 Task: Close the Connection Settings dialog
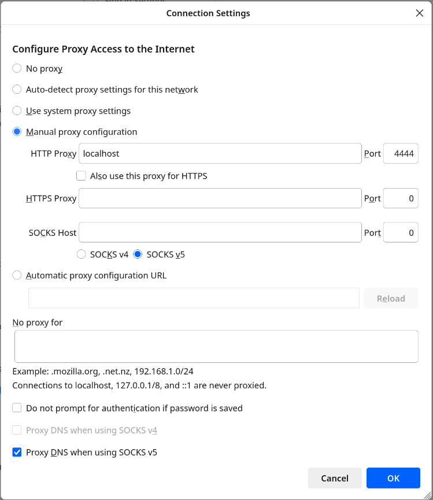pos(419,13)
